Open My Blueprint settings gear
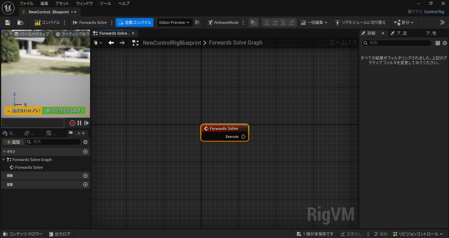Image resolution: width=449 pixels, height=238 pixels. click(x=85, y=142)
